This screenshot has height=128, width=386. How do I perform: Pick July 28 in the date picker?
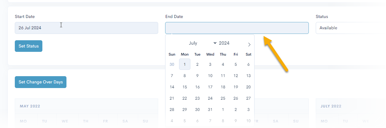[x=172, y=110]
